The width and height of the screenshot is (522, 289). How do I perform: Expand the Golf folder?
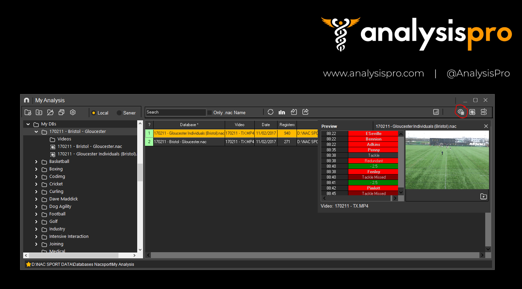coord(36,222)
